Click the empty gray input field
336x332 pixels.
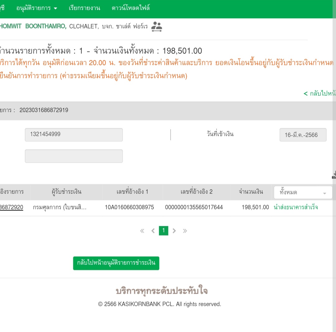click(x=74, y=156)
